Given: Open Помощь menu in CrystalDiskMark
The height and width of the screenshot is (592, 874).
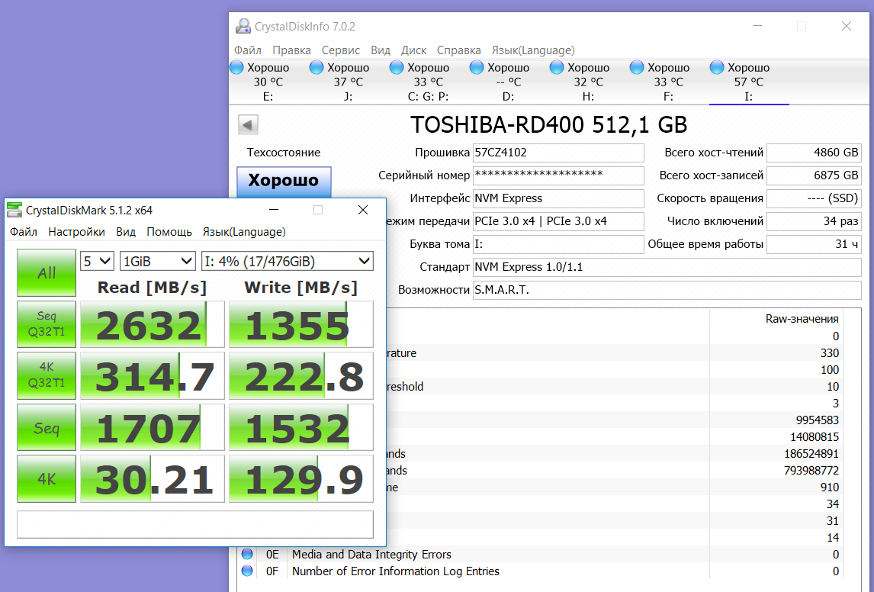Looking at the screenshot, I should pyautogui.click(x=169, y=232).
